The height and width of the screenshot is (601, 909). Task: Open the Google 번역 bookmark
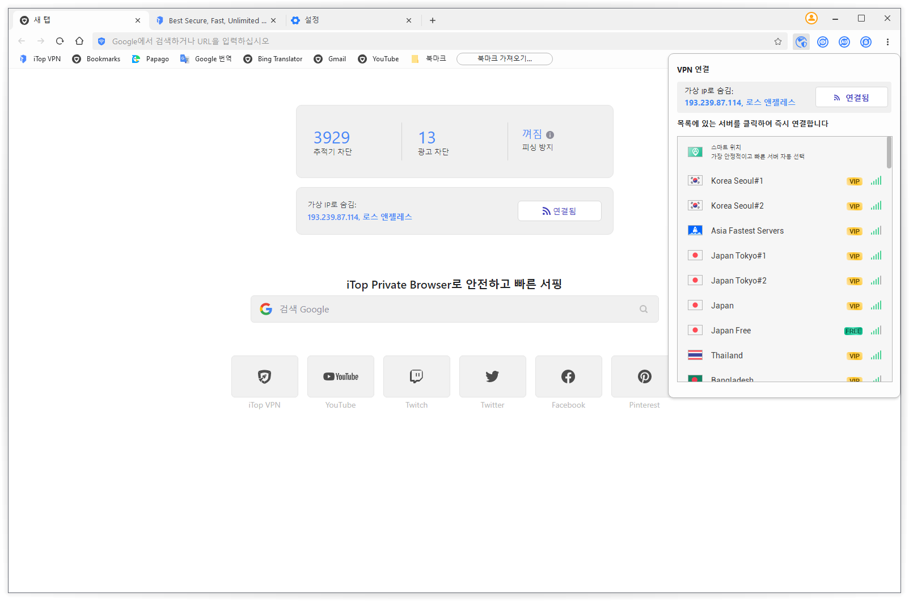point(206,59)
